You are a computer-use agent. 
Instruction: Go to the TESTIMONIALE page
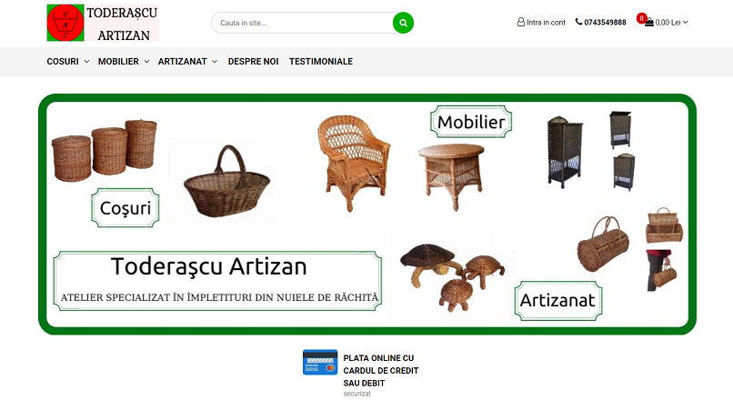[321, 62]
